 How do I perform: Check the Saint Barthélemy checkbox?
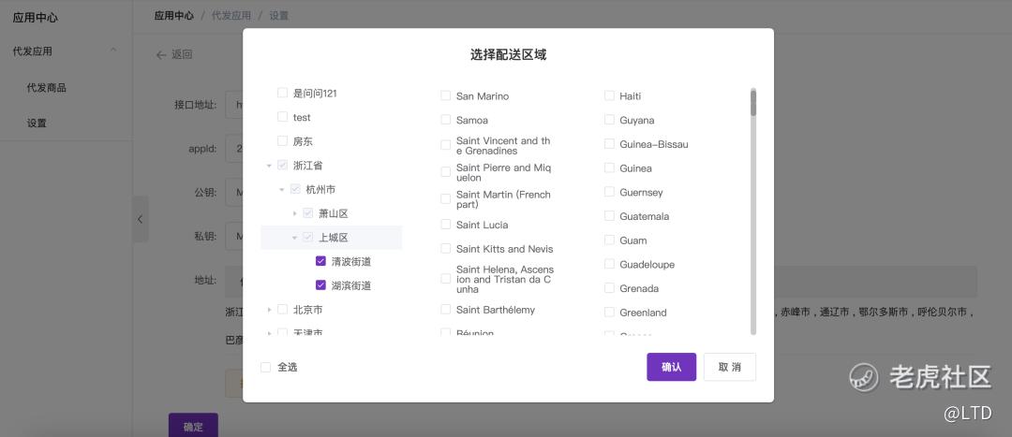point(445,310)
